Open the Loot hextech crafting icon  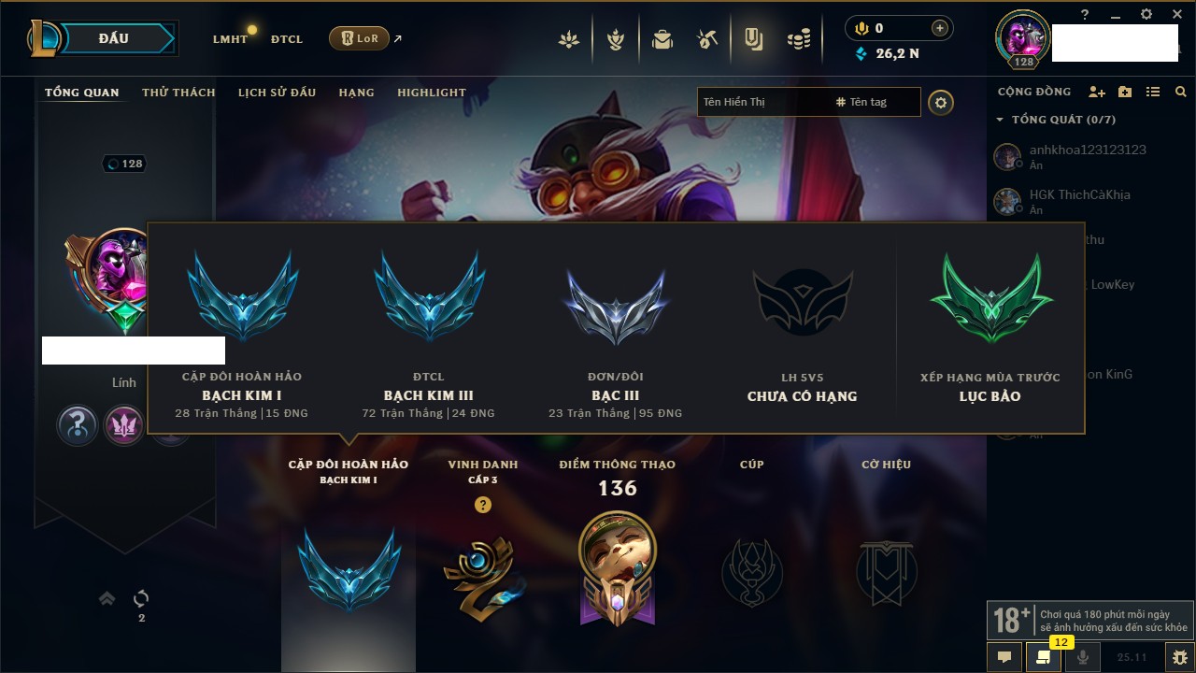click(706, 39)
